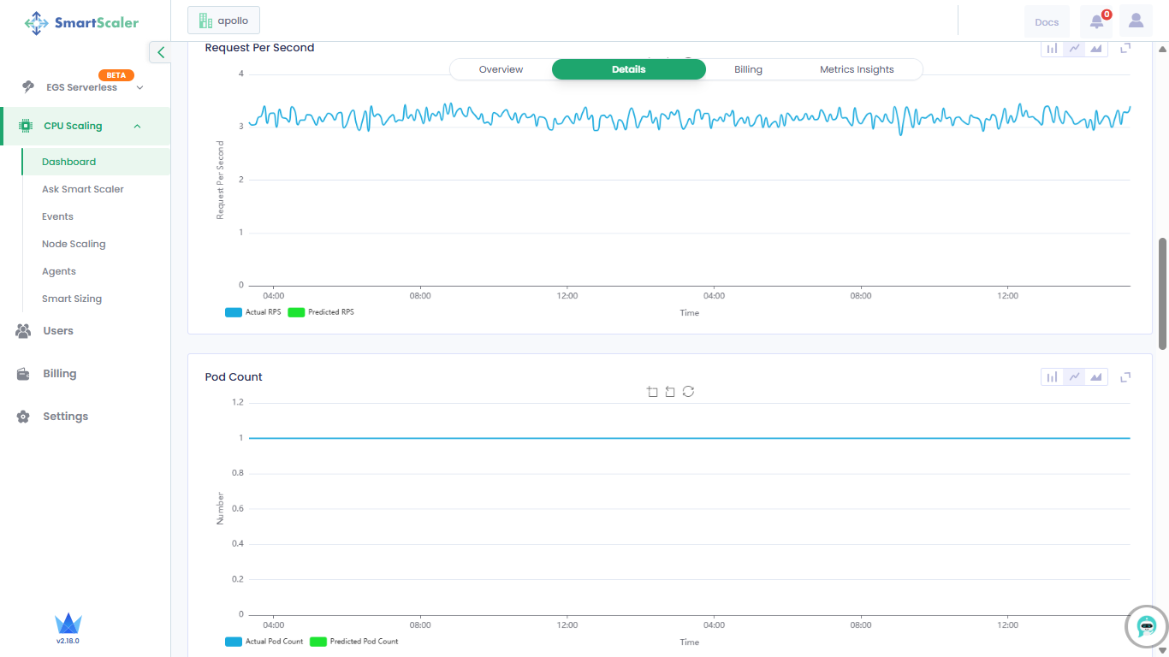Toggle Predicted RPS series in legend
The width and height of the screenshot is (1169, 657).
[321, 312]
